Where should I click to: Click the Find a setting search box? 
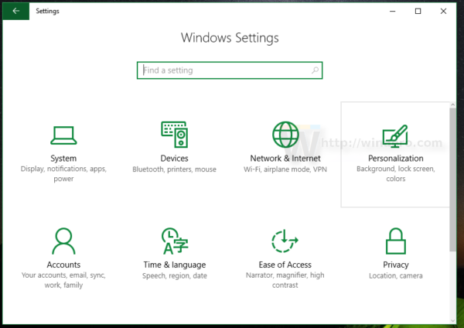tap(230, 70)
